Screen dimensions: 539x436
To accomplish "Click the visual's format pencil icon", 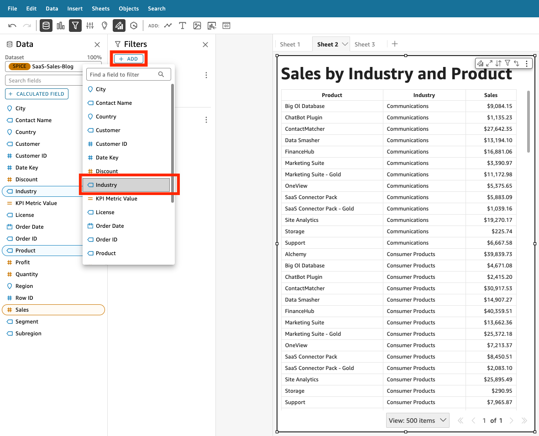I will coord(481,63).
